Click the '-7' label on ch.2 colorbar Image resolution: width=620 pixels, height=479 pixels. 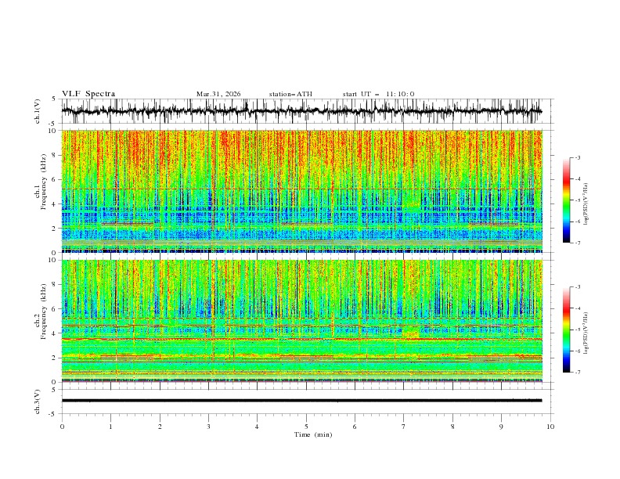[x=577, y=372]
